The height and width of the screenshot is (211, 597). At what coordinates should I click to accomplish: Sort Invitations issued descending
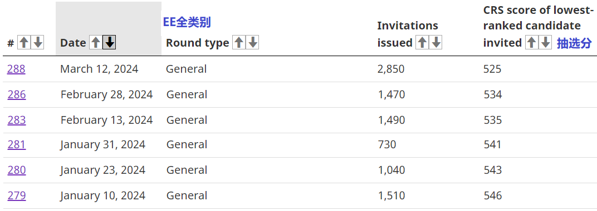435,43
